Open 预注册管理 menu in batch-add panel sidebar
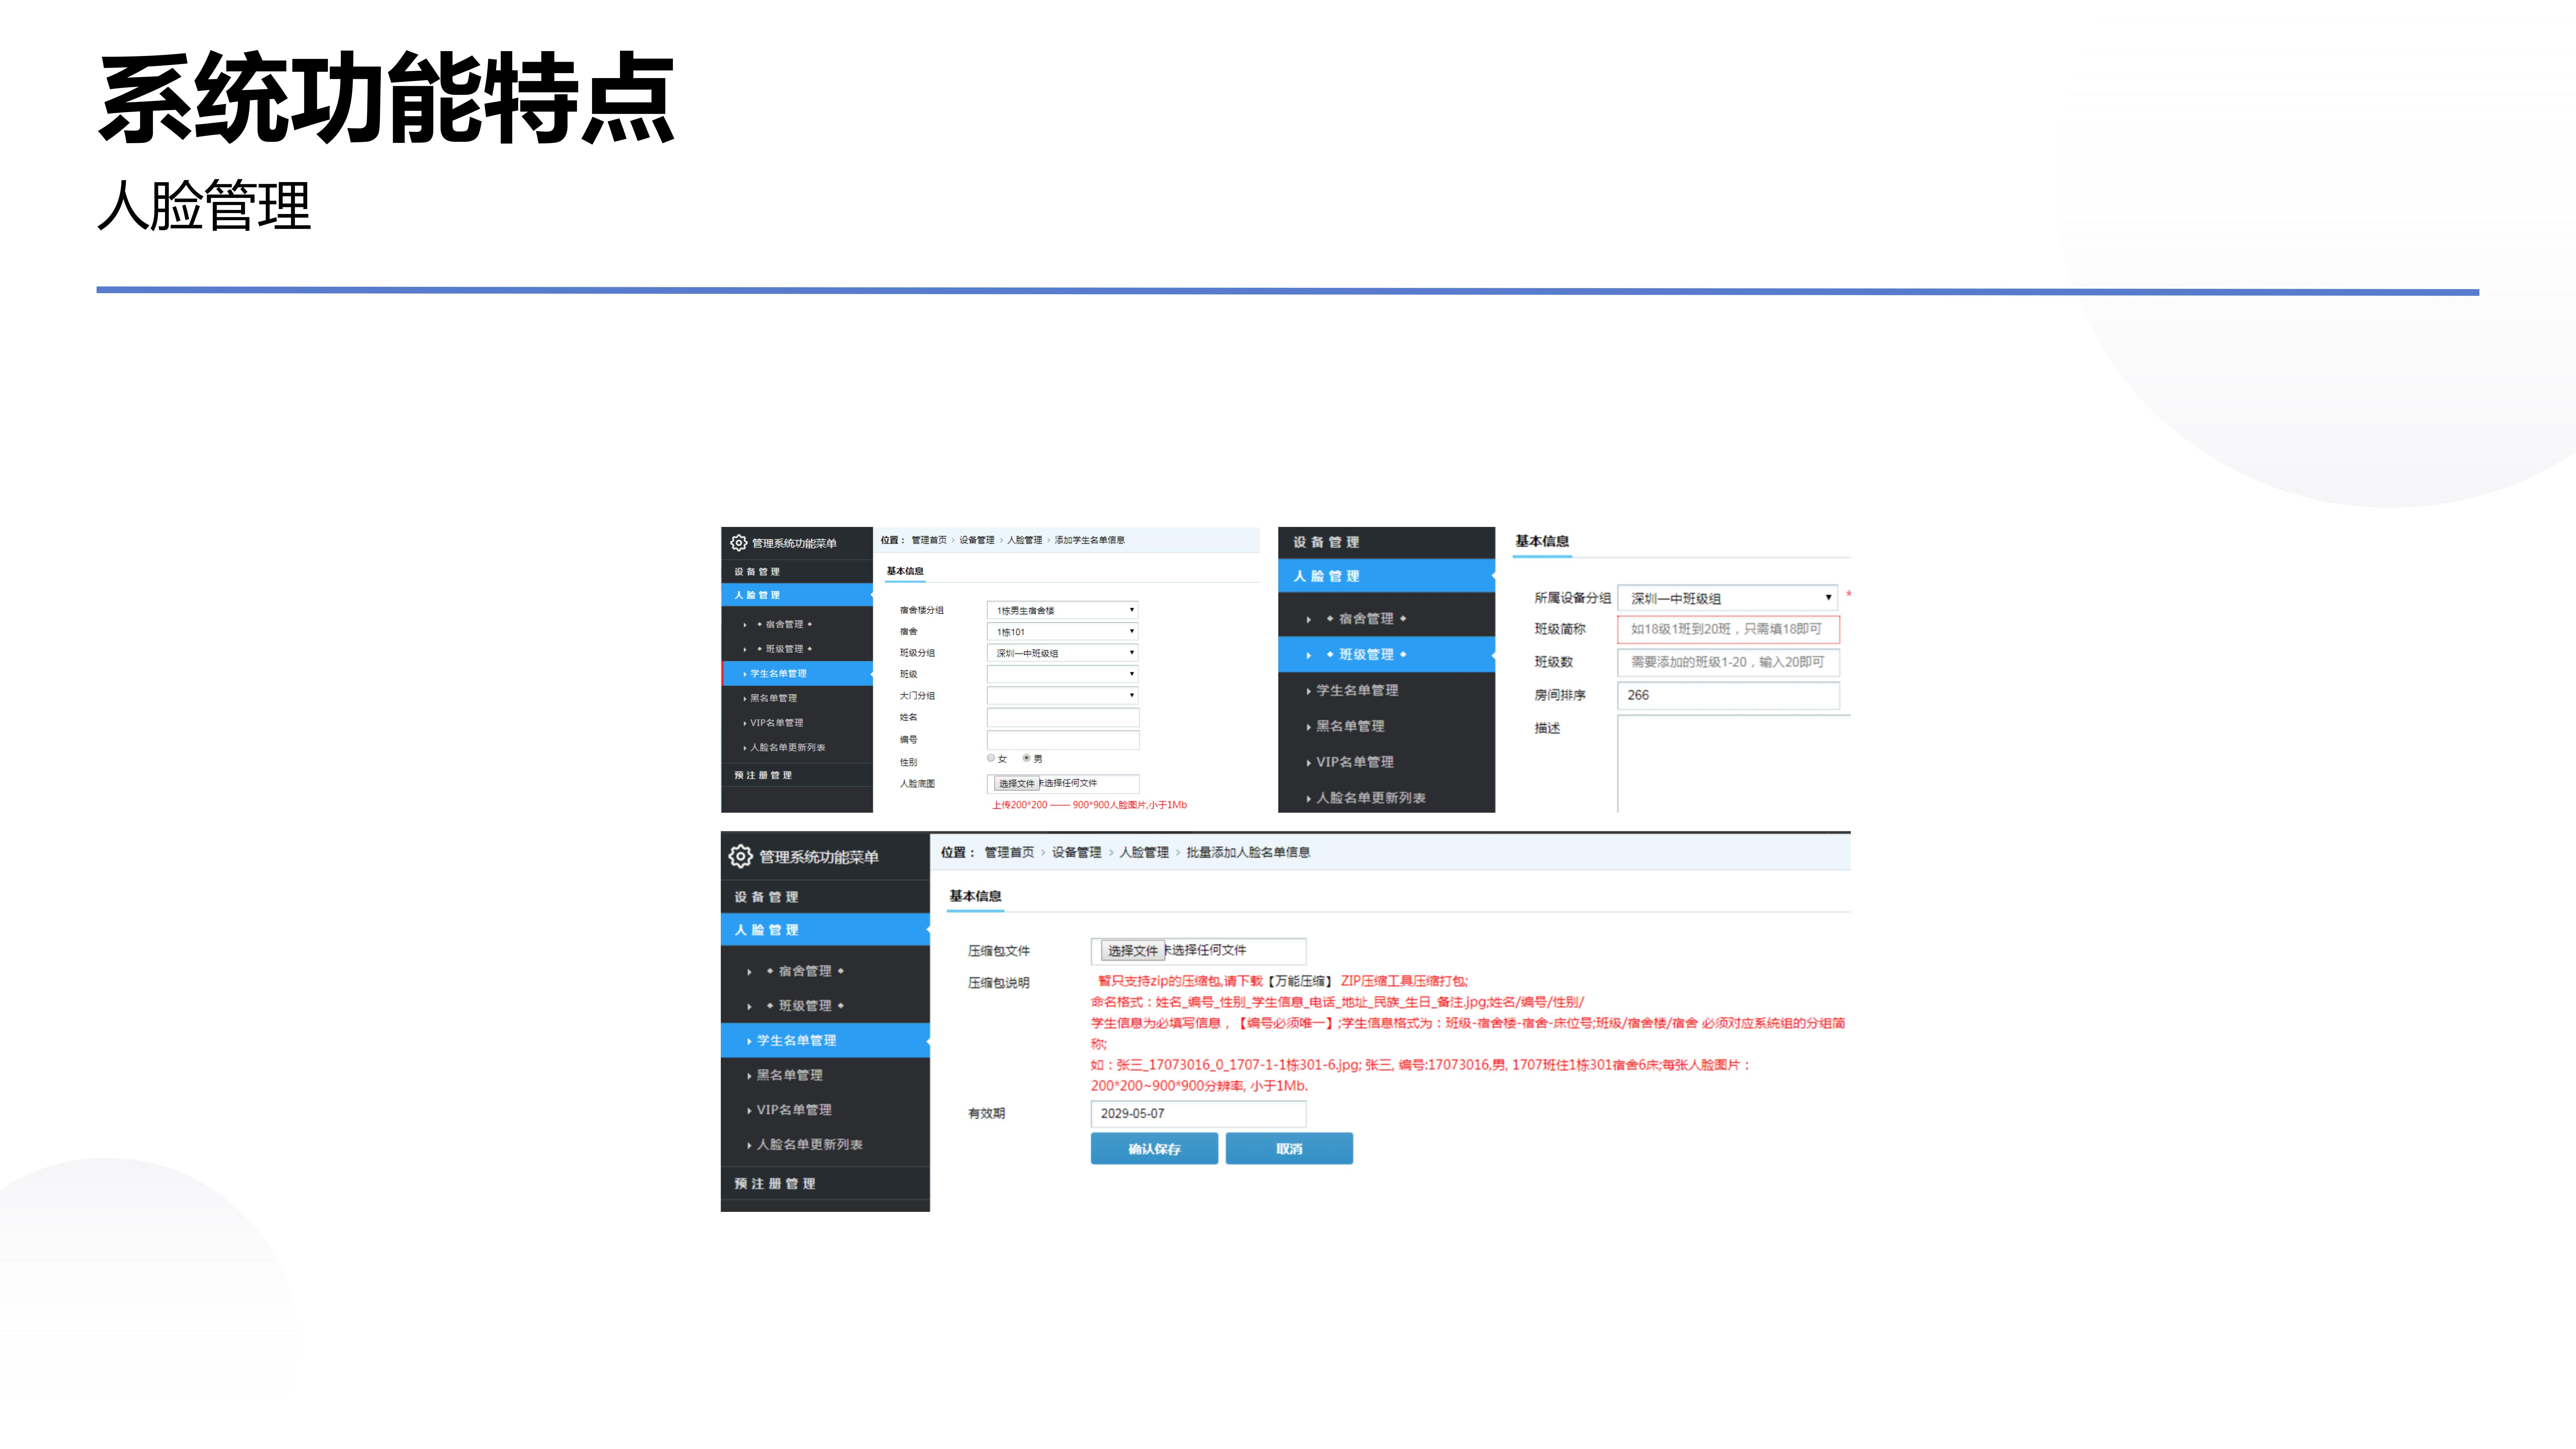 [825, 1184]
